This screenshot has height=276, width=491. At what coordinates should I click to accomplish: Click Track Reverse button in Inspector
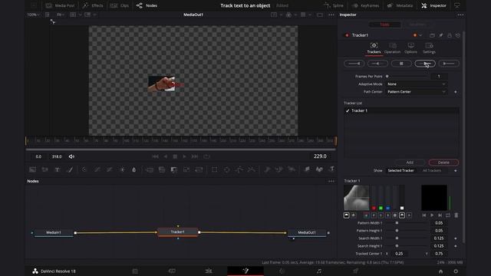coord(354,64)
